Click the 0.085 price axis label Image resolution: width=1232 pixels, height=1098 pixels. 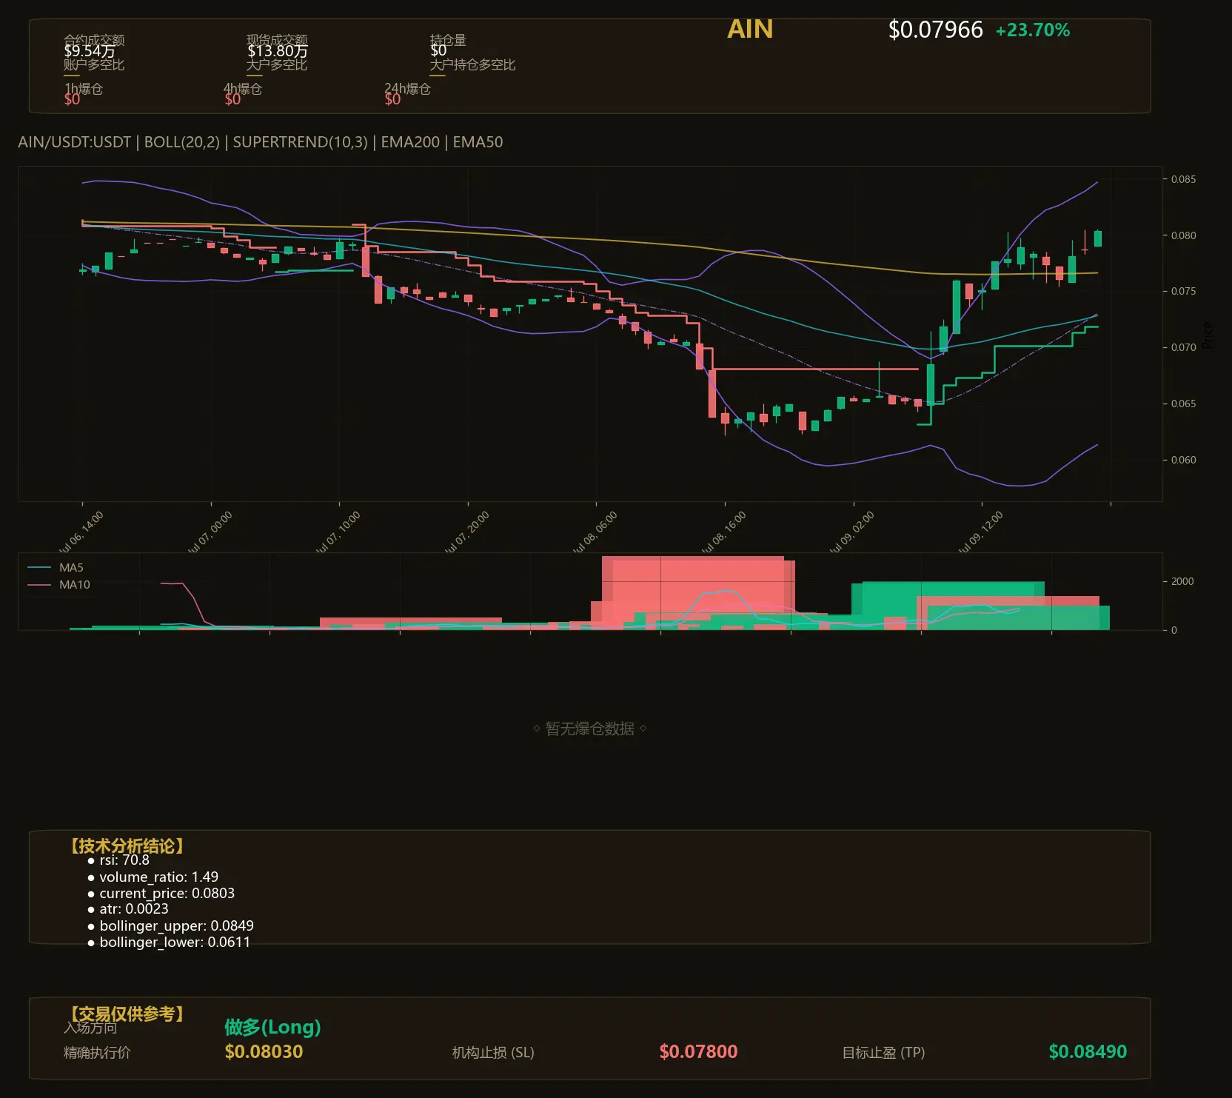coord(1183,179)
